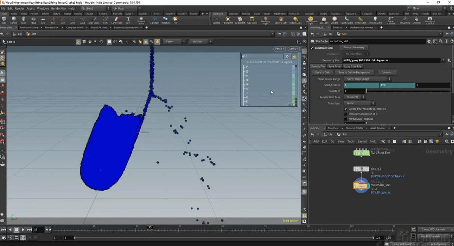Viewport: 454px width, 246px height.
Task: Open the cam1 camera dropdown
Action: click(x=294, y=49)
